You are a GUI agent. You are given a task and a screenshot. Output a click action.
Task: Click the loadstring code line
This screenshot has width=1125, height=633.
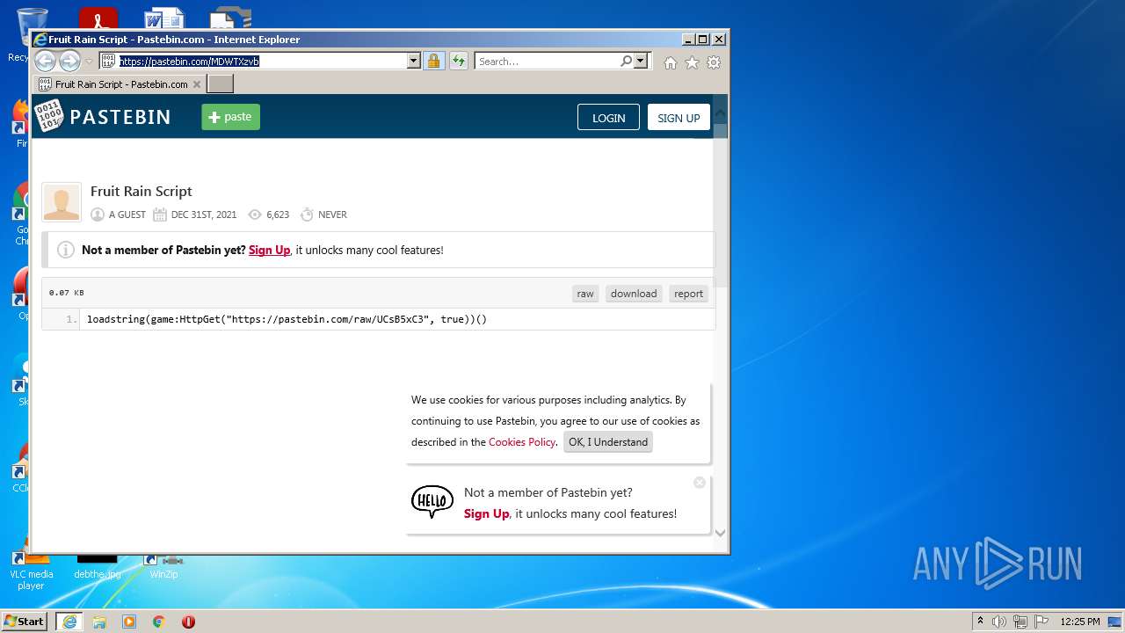pos(287,319)
